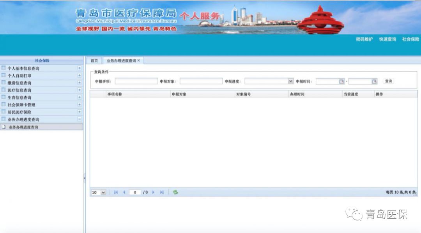The width and height of the screenshot is (421, 233).
Task: Click the green refresh icon in pagination bar
Action: (175, 192)
